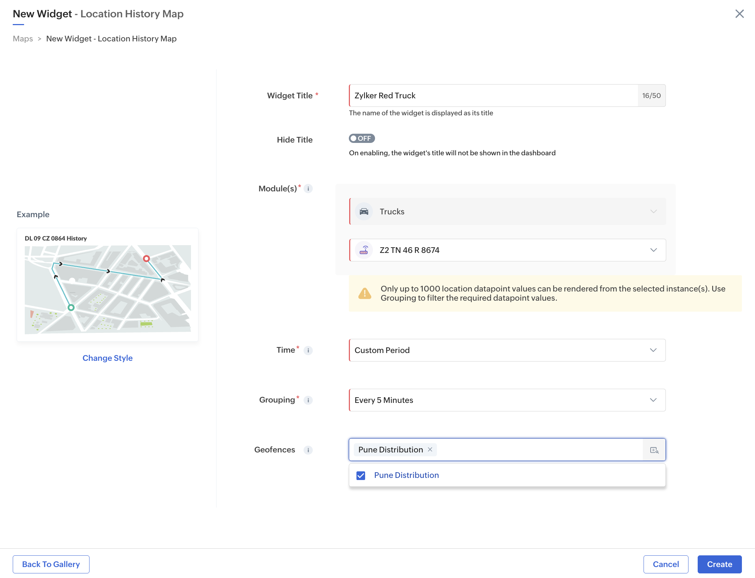Open the Custom Period time dropdown
Screen dimensions: 755x578
coord(653,350)
